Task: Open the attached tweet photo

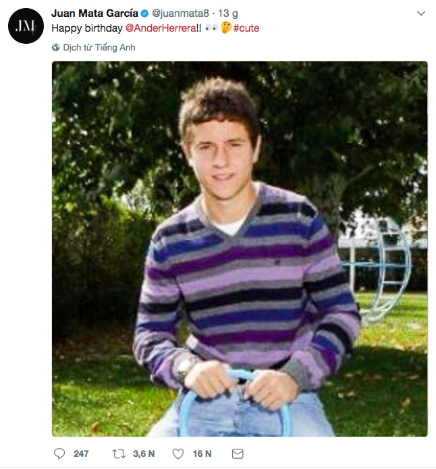Action: coord(240,249)
